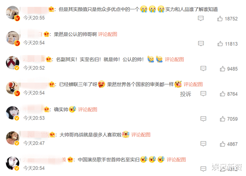The image size is (246, 176).
Task: Click 投诉 to report the comment
Action: coord(186,94)
